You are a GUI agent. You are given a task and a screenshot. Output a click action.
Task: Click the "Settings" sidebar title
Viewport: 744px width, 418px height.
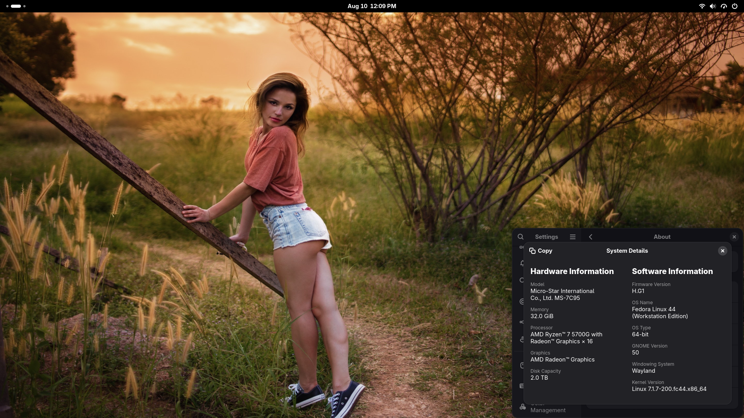click(546, 237)
